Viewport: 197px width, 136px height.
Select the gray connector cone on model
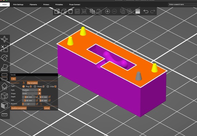(x=139, y=76)
